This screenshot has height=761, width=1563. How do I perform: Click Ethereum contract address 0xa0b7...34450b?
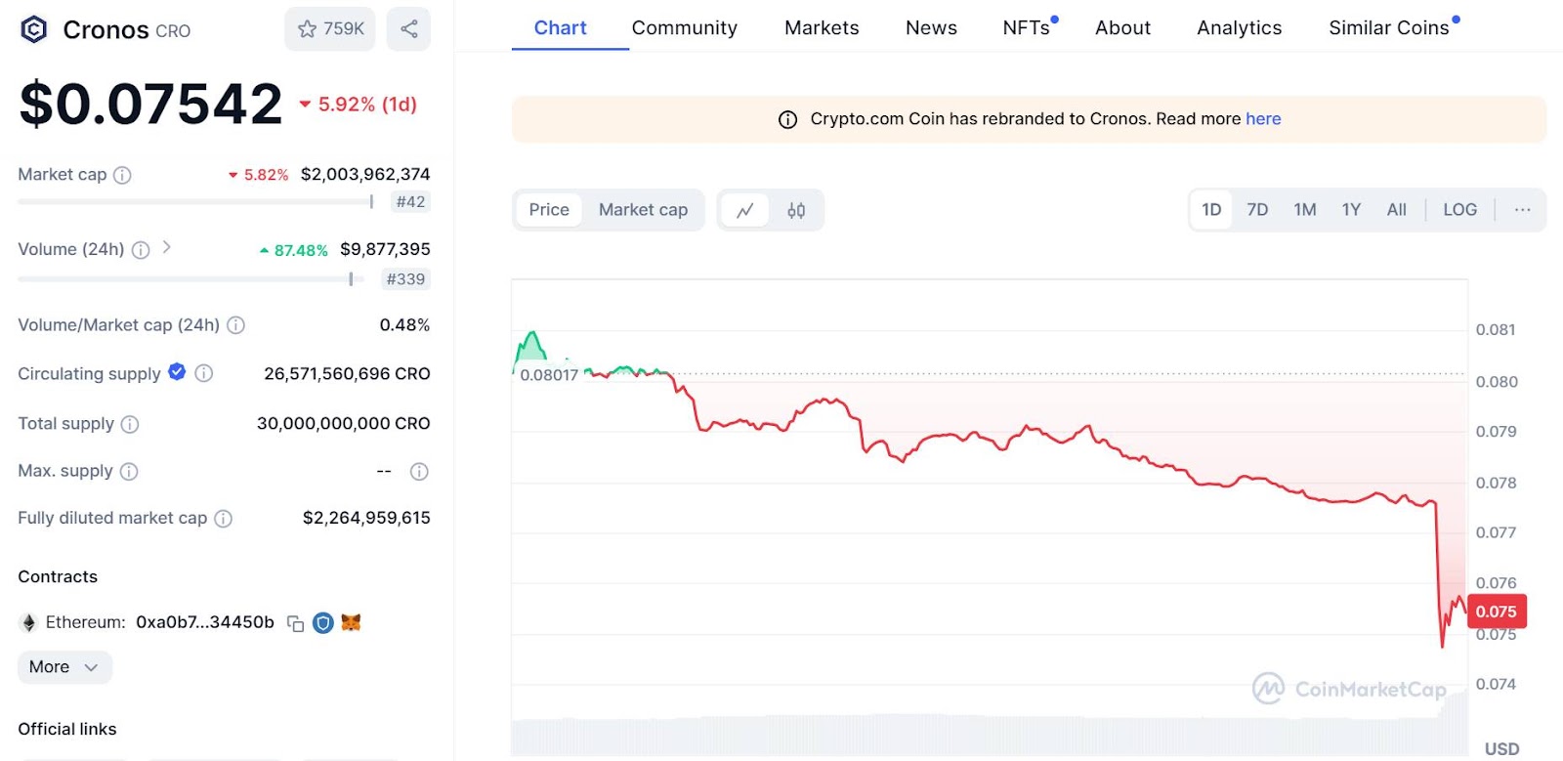point(205,622)
